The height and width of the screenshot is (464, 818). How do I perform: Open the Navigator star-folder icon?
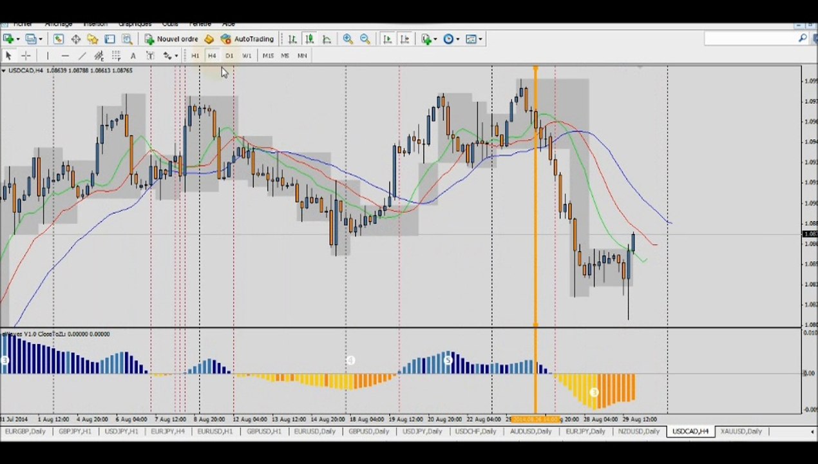point(93,39)
